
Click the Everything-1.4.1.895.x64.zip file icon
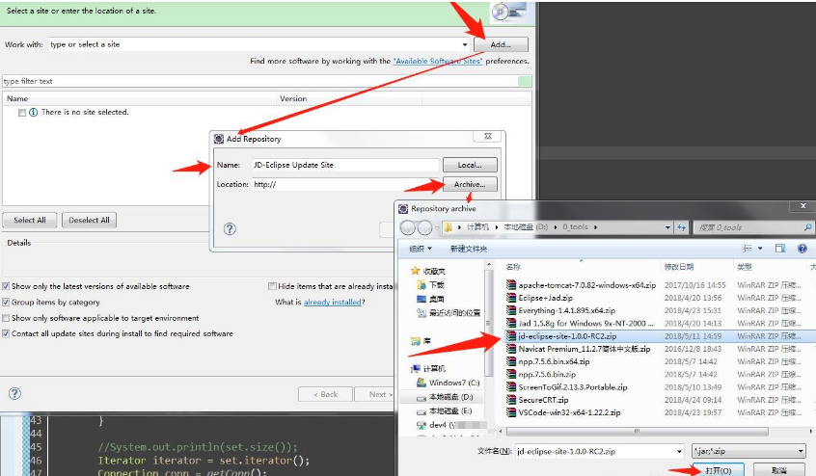(x=511, y=310)
